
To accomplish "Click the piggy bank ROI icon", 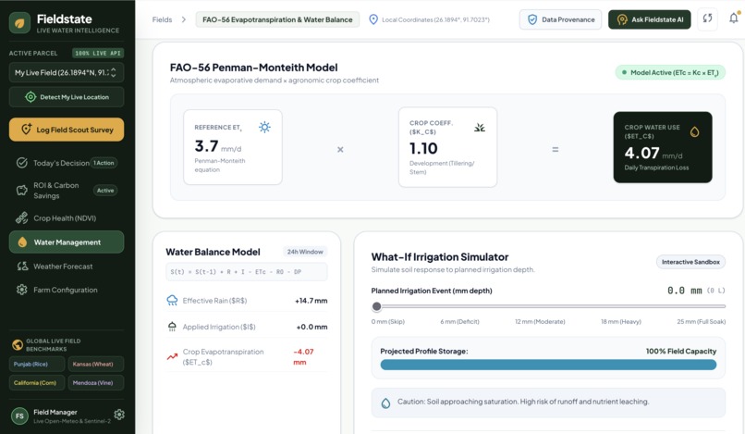I will (x=22, y=191).
